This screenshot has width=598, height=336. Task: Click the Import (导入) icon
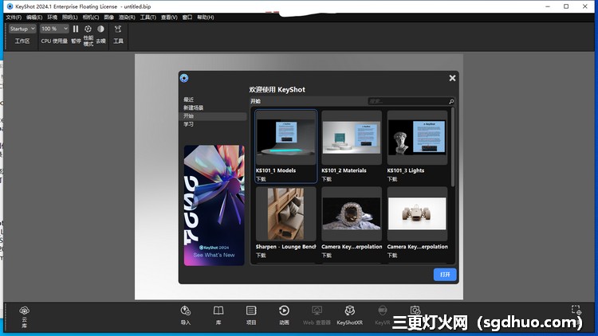[x=185, y=311]
